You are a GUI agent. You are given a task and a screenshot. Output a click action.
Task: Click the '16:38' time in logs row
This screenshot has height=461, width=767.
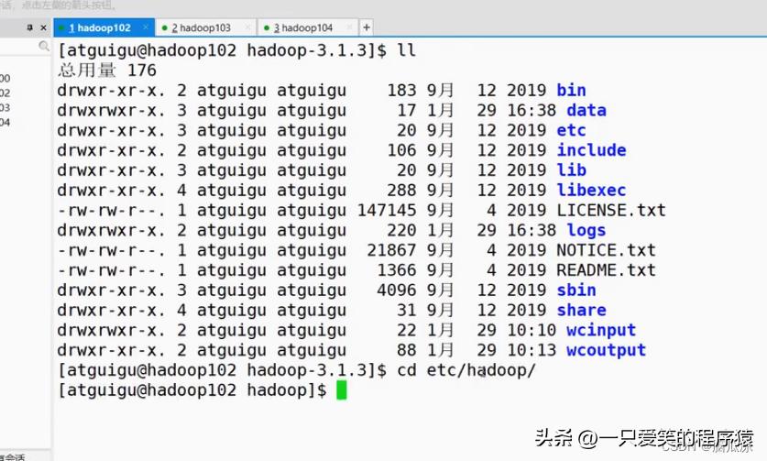point(531,231)
